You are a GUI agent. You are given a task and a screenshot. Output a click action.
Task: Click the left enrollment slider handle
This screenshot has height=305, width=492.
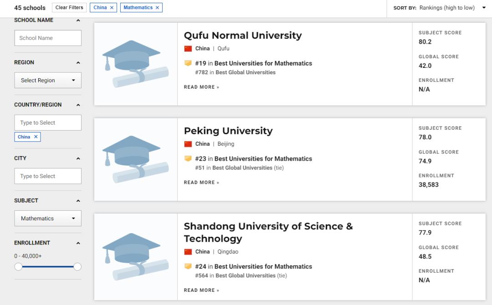coord(18,267)
